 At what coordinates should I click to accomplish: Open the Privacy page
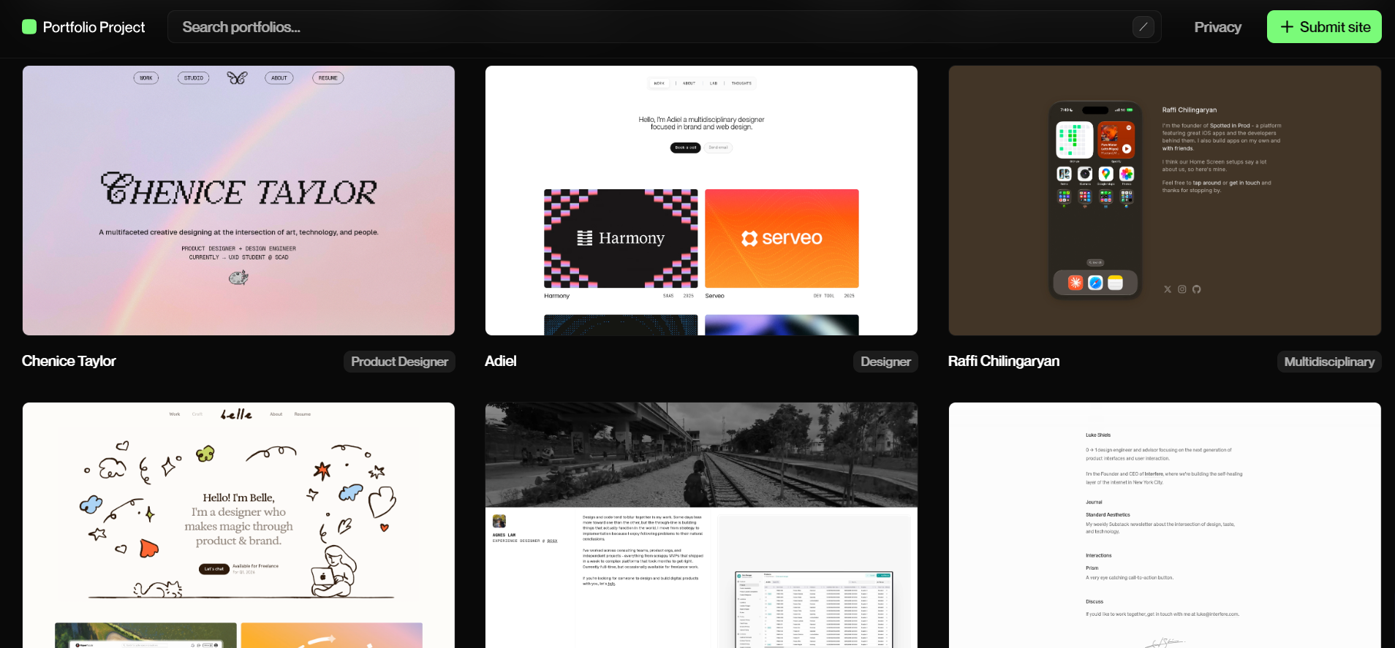(1217, 27)
